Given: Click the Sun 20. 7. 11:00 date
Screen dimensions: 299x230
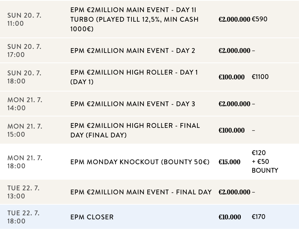Looking at the screenshot, I should coord(24,19).
